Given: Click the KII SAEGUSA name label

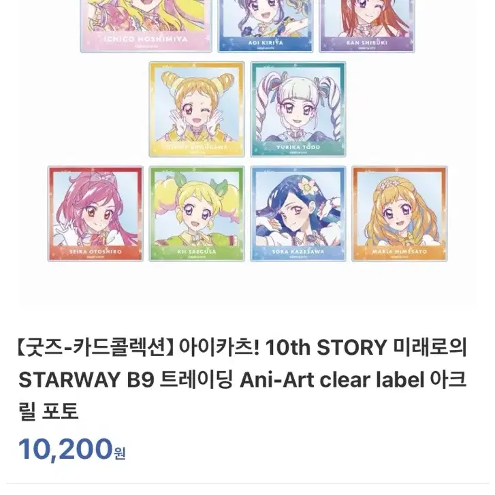Looking at the screenshot, I should (197, 252).
